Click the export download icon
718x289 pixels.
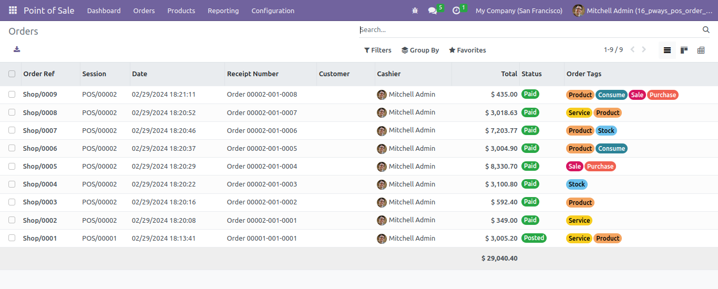point(17,49)
